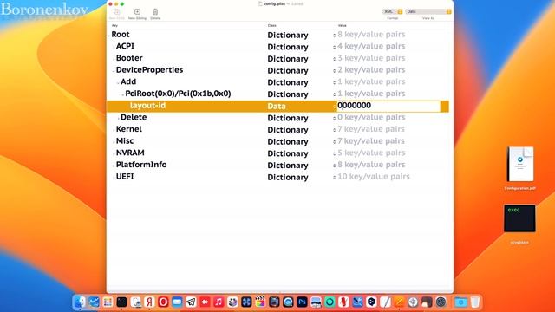Click the Class column header
The image size is (555, 312).
click(271, 25)
